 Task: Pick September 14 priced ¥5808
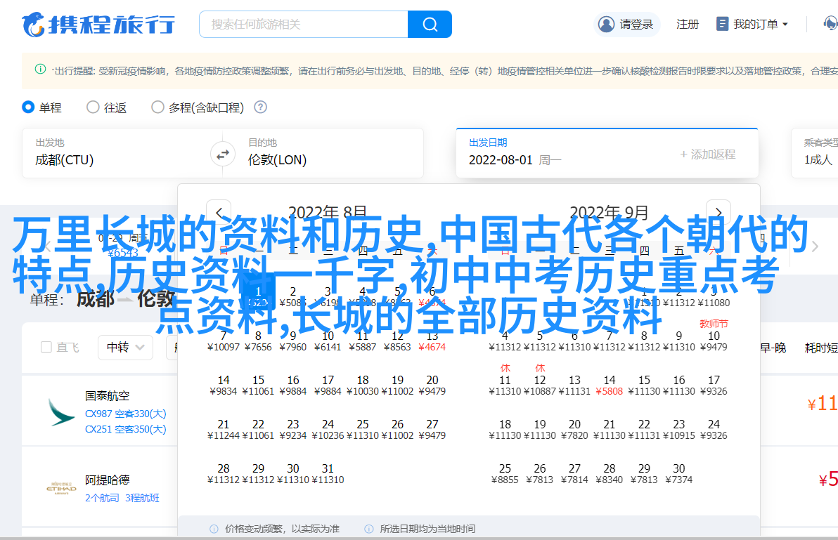point(609,385)
